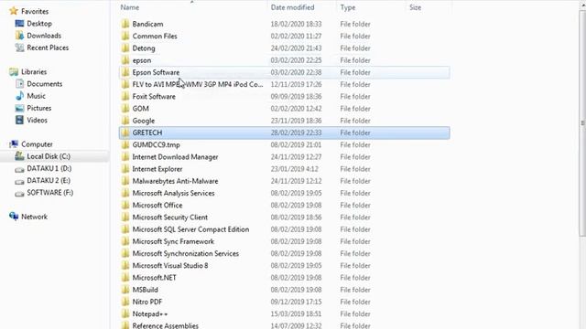This screenshot has height=329, width=586.
Task: Click the Desktop icon in Favorites
Action: (19, 24)
